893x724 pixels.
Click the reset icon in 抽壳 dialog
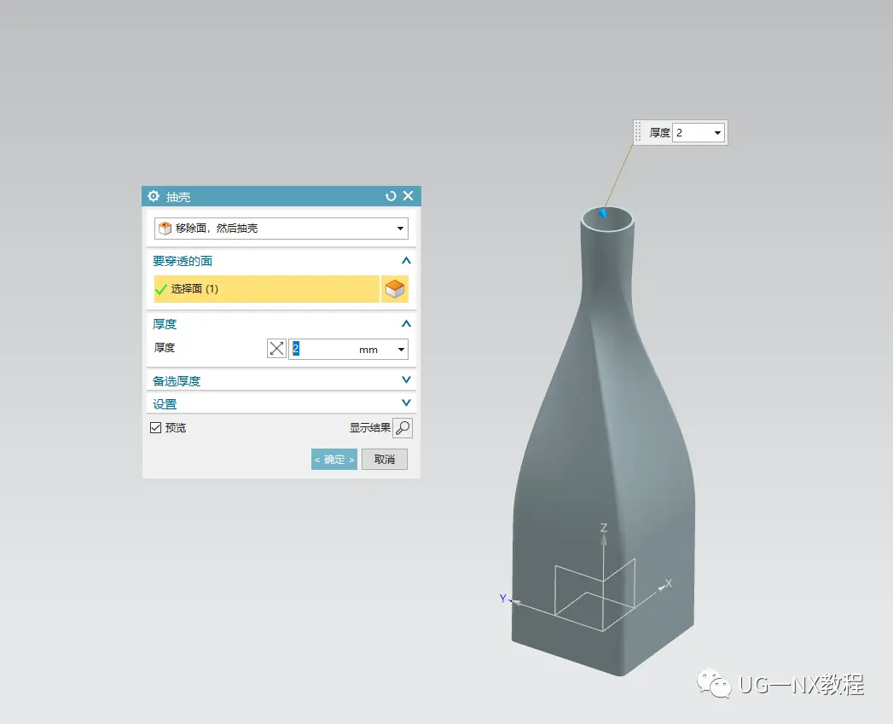(391, 196)
